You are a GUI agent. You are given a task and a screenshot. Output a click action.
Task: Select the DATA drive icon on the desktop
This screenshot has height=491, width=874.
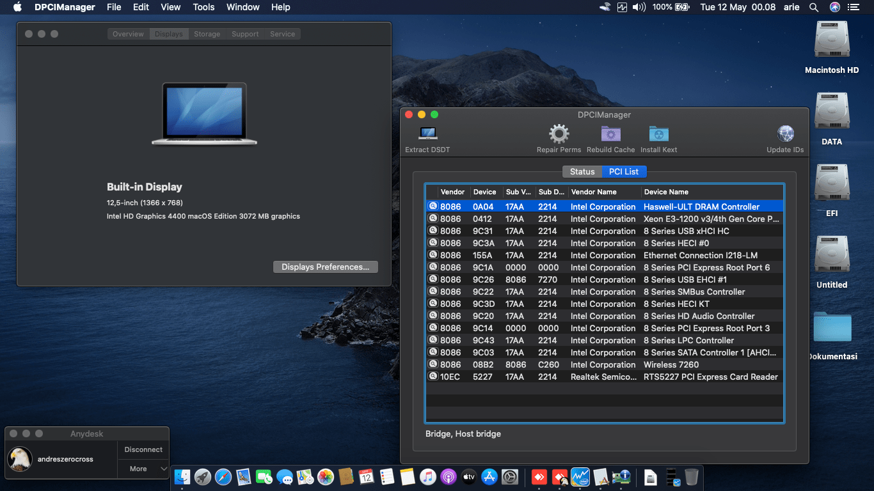(x=832, y=111)
